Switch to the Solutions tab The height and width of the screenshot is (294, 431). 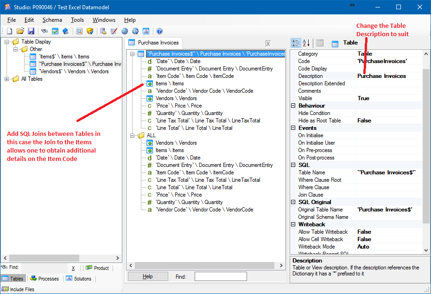coord(79,279)
